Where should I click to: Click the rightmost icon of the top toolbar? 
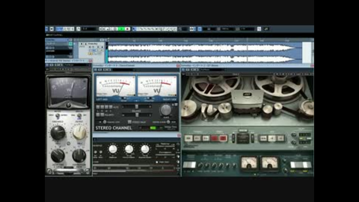[x=266, y=29]
